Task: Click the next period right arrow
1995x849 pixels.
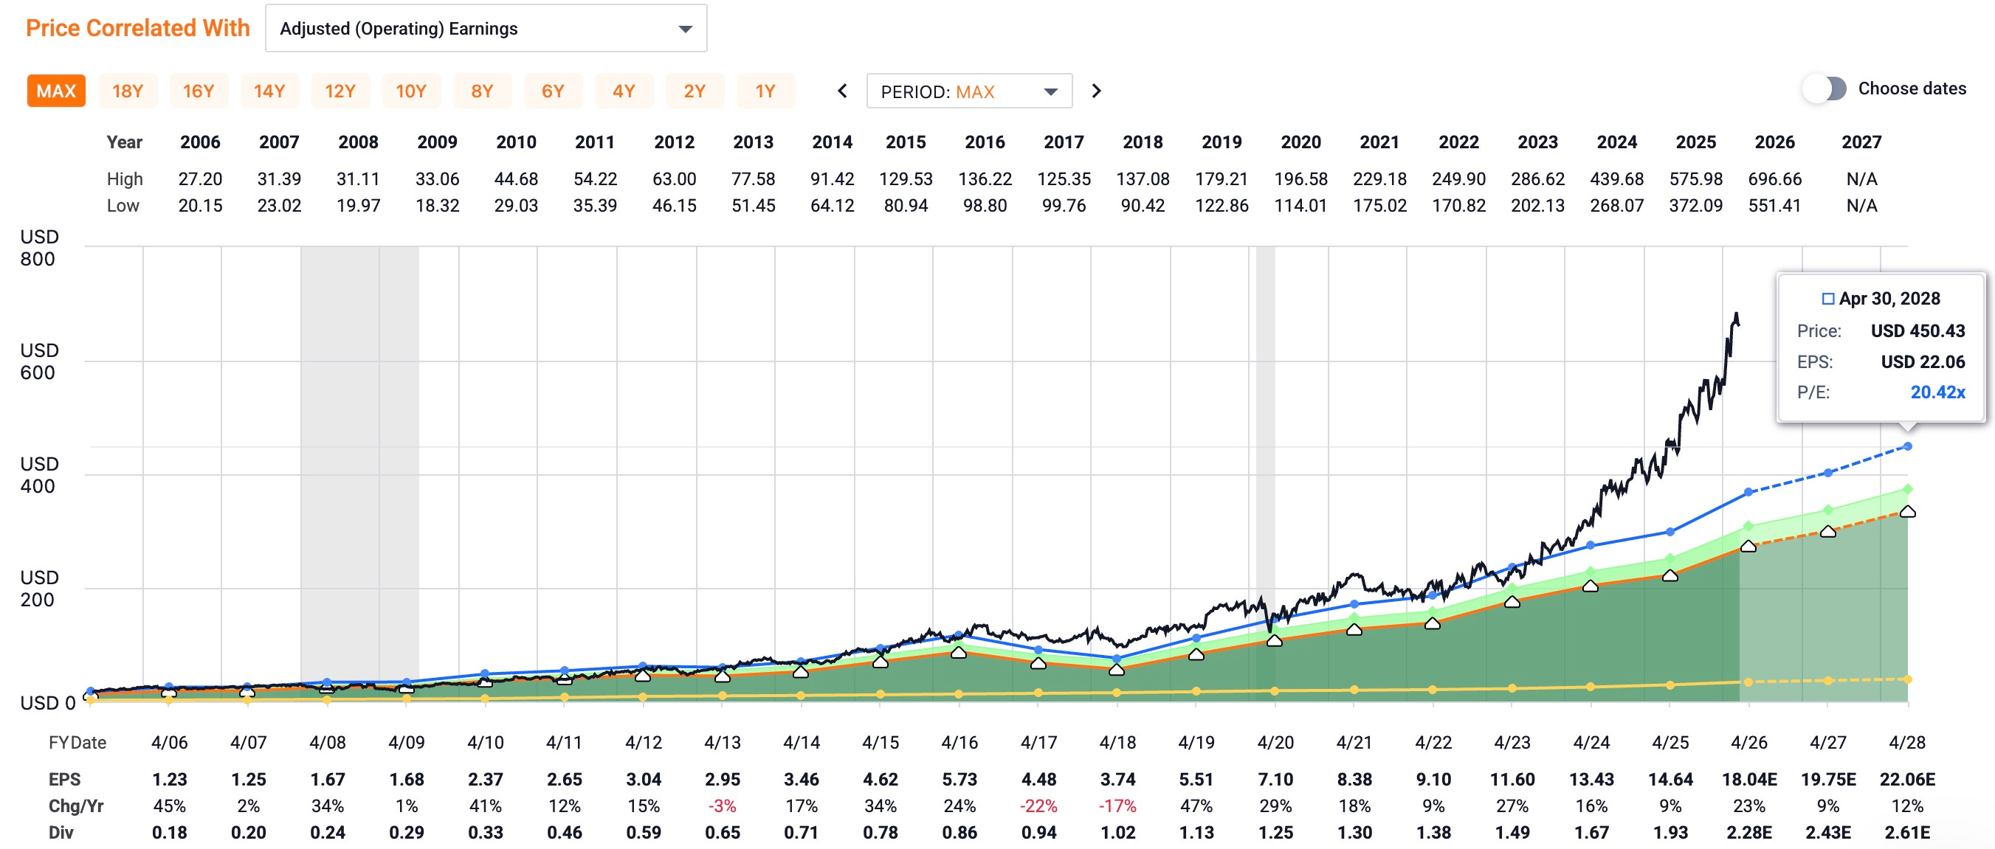Action: [x=1096, y=91]
